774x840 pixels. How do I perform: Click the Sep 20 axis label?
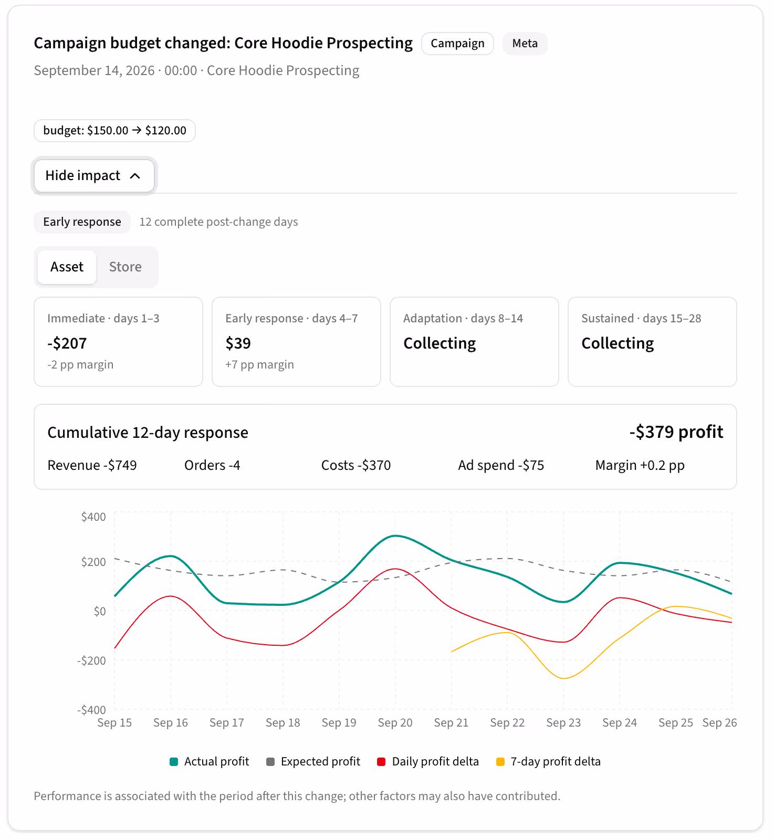(395, 723)
